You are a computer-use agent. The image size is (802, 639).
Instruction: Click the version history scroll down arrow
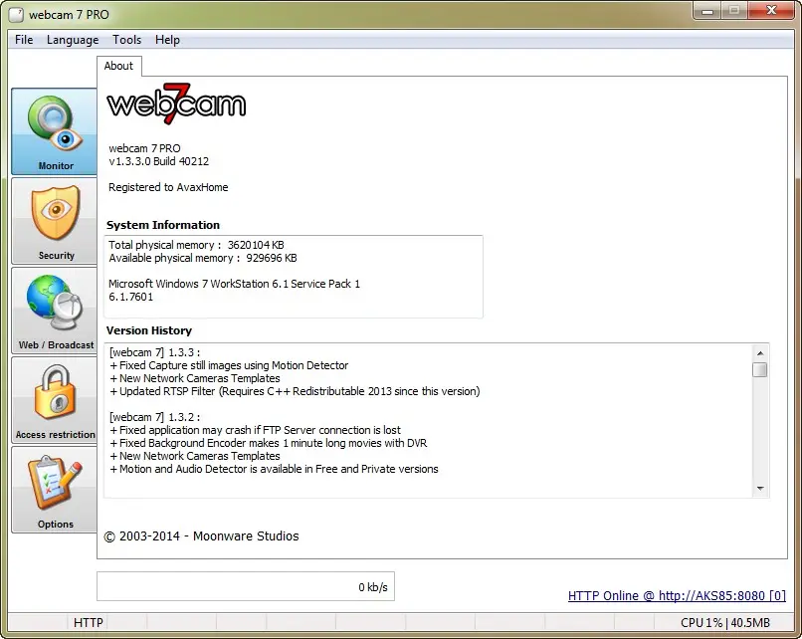click(x=760, y=489)
